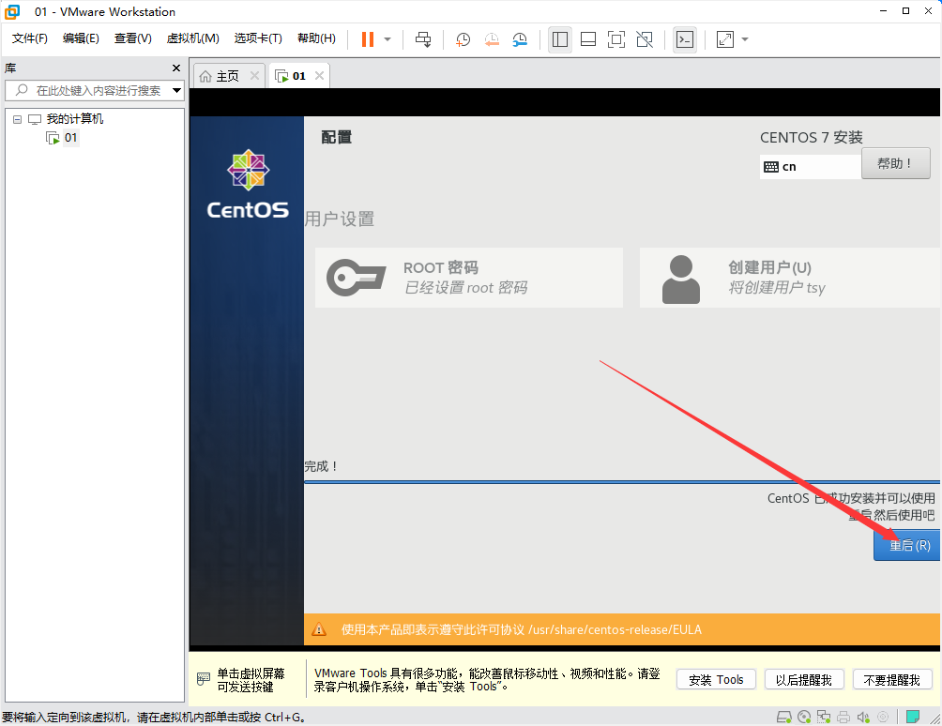Close the 01 tab

[x=320, y=76]
